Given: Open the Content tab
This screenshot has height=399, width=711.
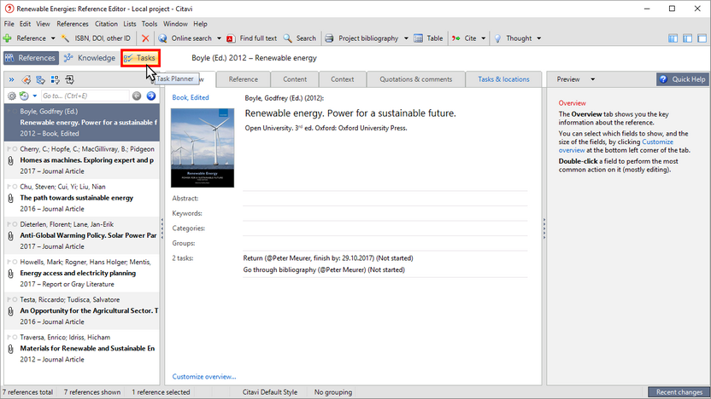Looking at the screenshot, I should [295, 79].
